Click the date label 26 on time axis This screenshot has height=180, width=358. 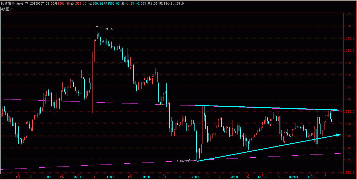click(x=62, y=177)
